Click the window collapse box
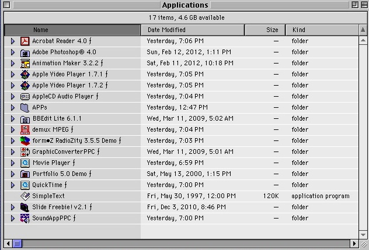 [x=364, y=5]
